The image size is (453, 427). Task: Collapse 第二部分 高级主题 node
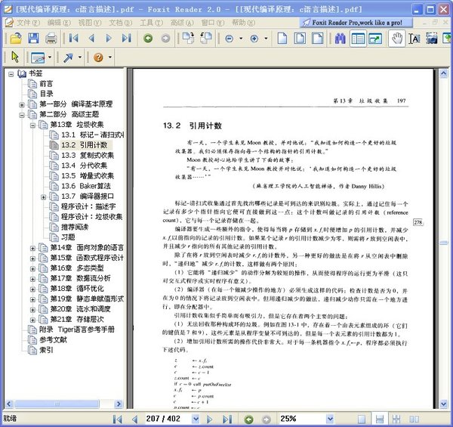pyautogui.click(x=22, y=115)
